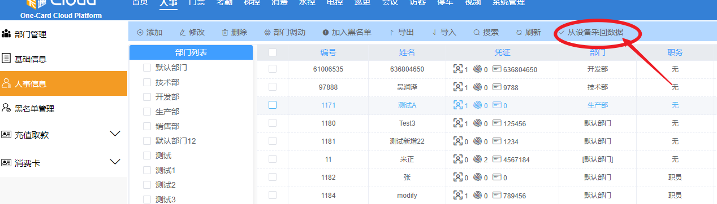This screenshot has width=717, height=204.
Task: Click the 删除 trash icon
Action: pyautogui.click(x=225, y=33)
